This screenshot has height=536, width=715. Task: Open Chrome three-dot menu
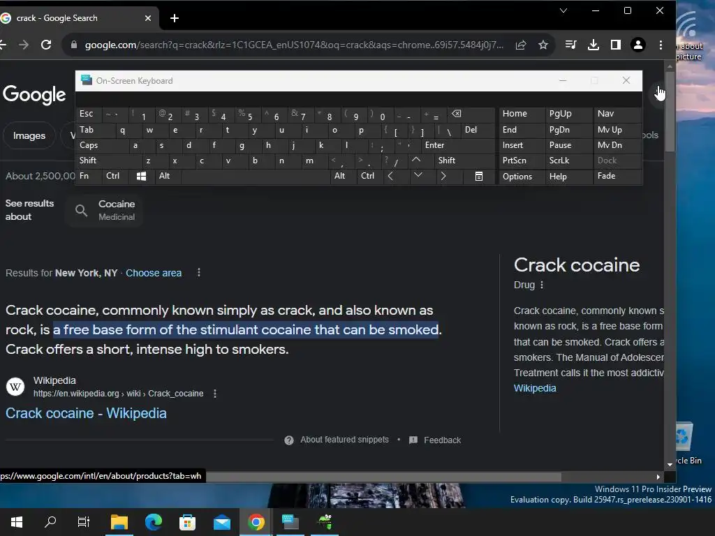pos(661,45)
